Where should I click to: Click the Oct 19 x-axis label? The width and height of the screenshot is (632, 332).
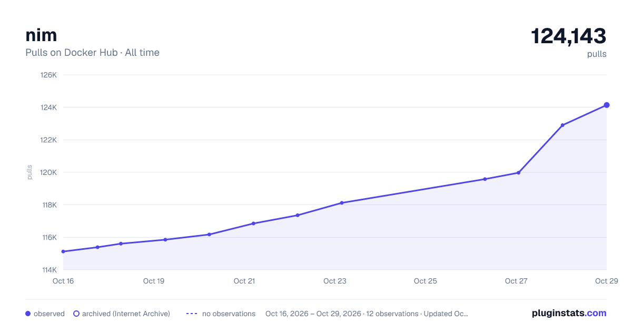(154, 281)
